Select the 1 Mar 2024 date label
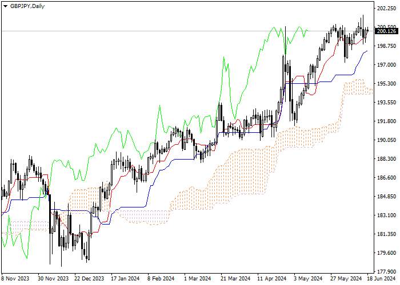The height and width of the screenshot is (285, 400). coord(197,278)
